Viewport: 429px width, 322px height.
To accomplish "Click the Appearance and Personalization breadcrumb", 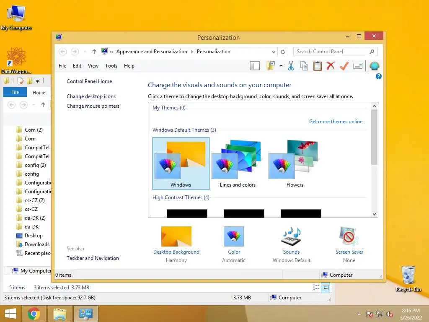I will click(x=152, y=52).
